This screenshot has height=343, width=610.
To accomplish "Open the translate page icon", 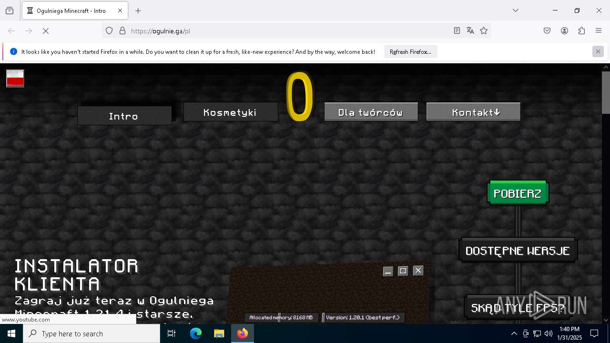I will click(x=470, y=31).
